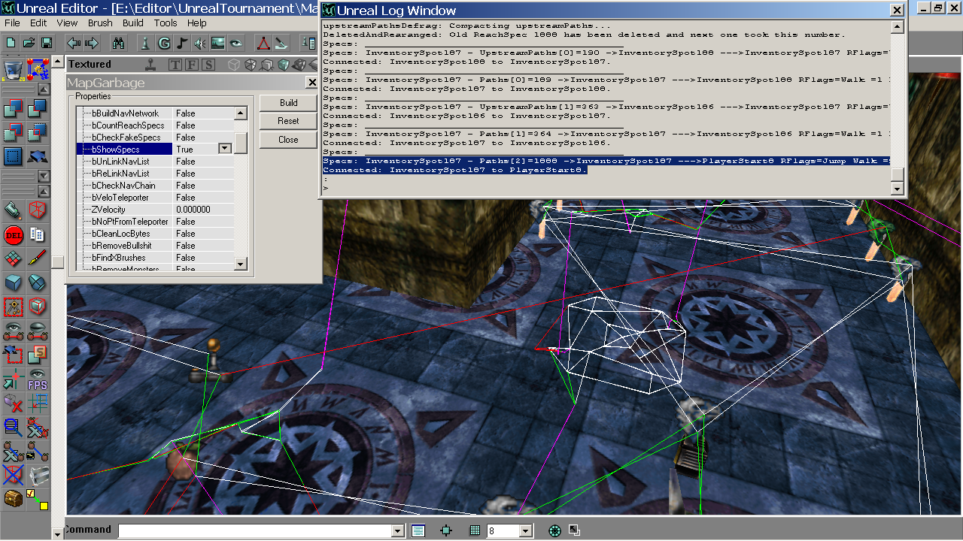Click the paintbrush tool icon in left toolbar
The image size is (963, 541).
37,258
